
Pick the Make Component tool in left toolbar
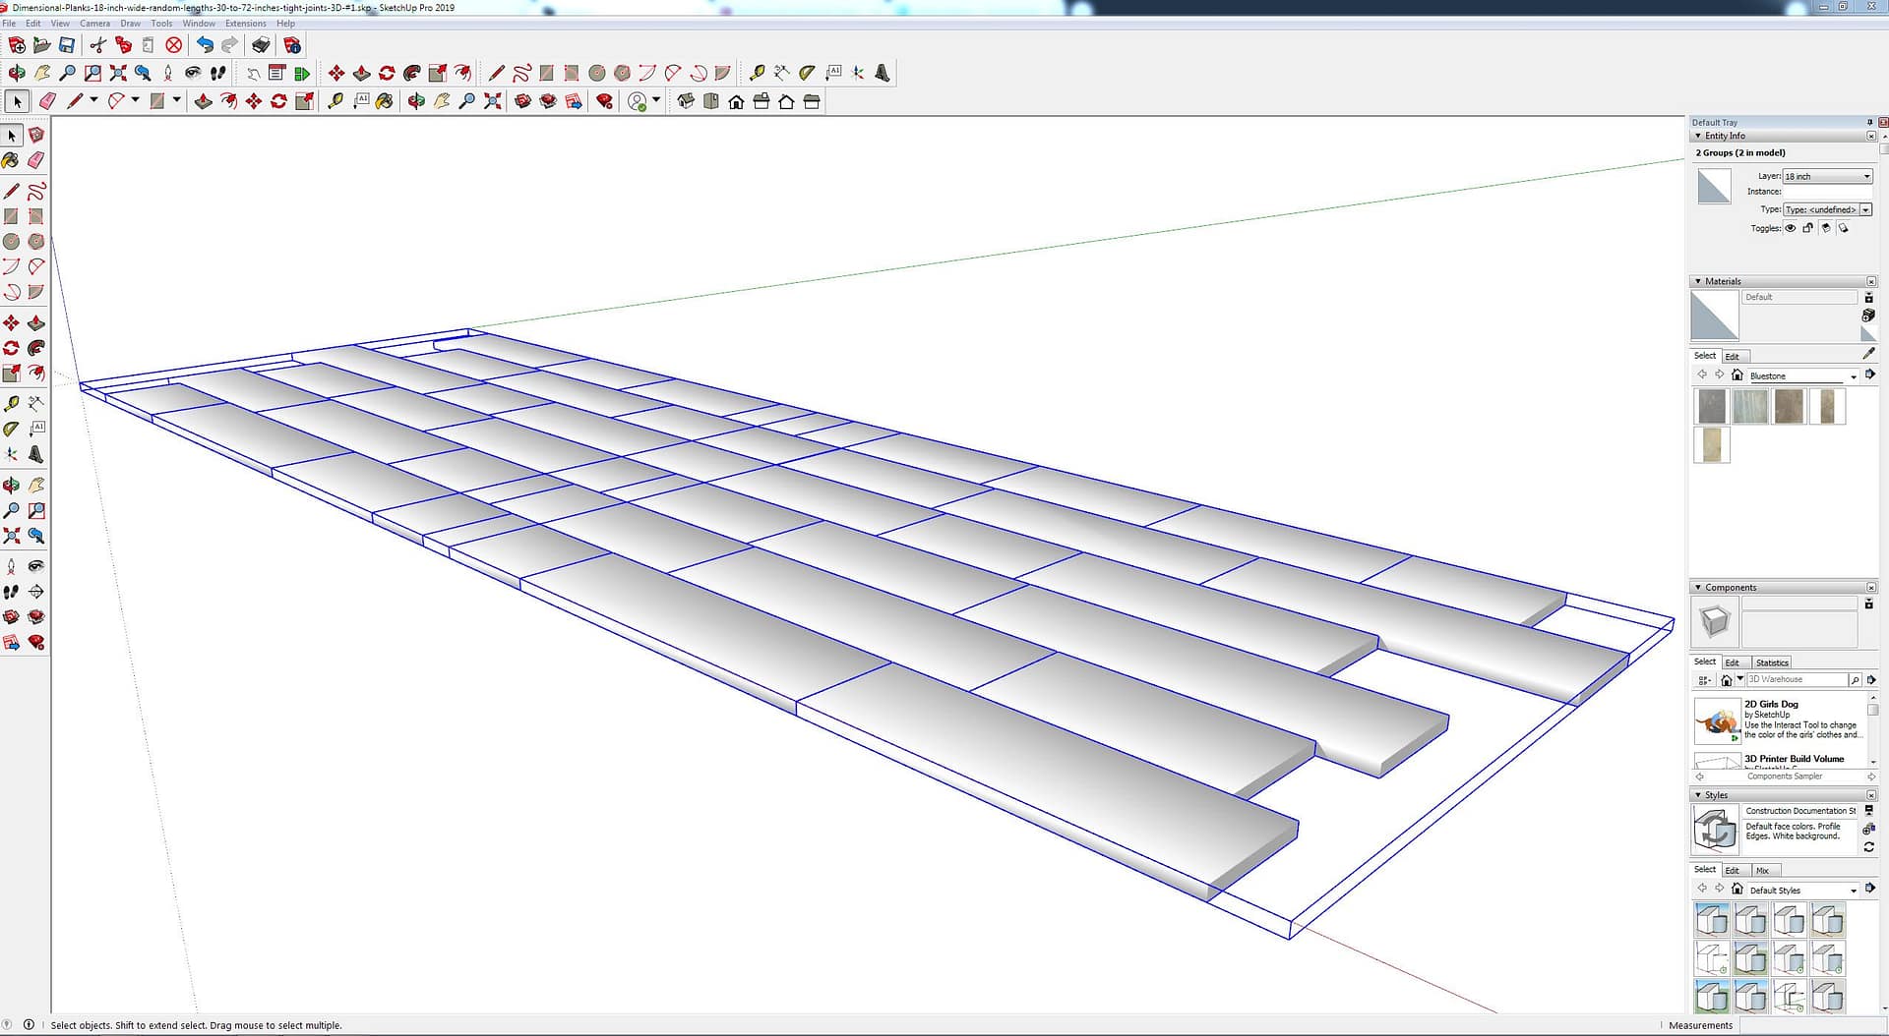(x=36, y=135)
